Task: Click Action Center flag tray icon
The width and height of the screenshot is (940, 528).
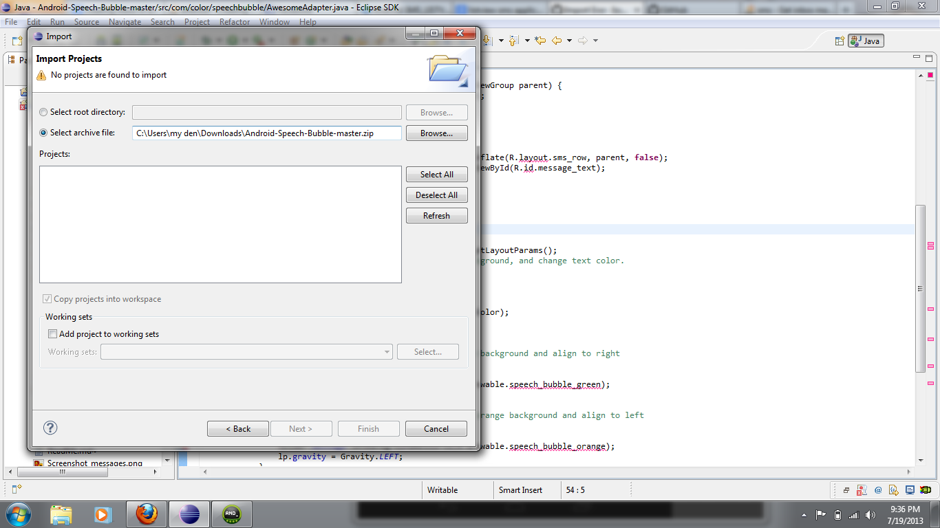Action: pyautogui.click(x=820, y=515)
